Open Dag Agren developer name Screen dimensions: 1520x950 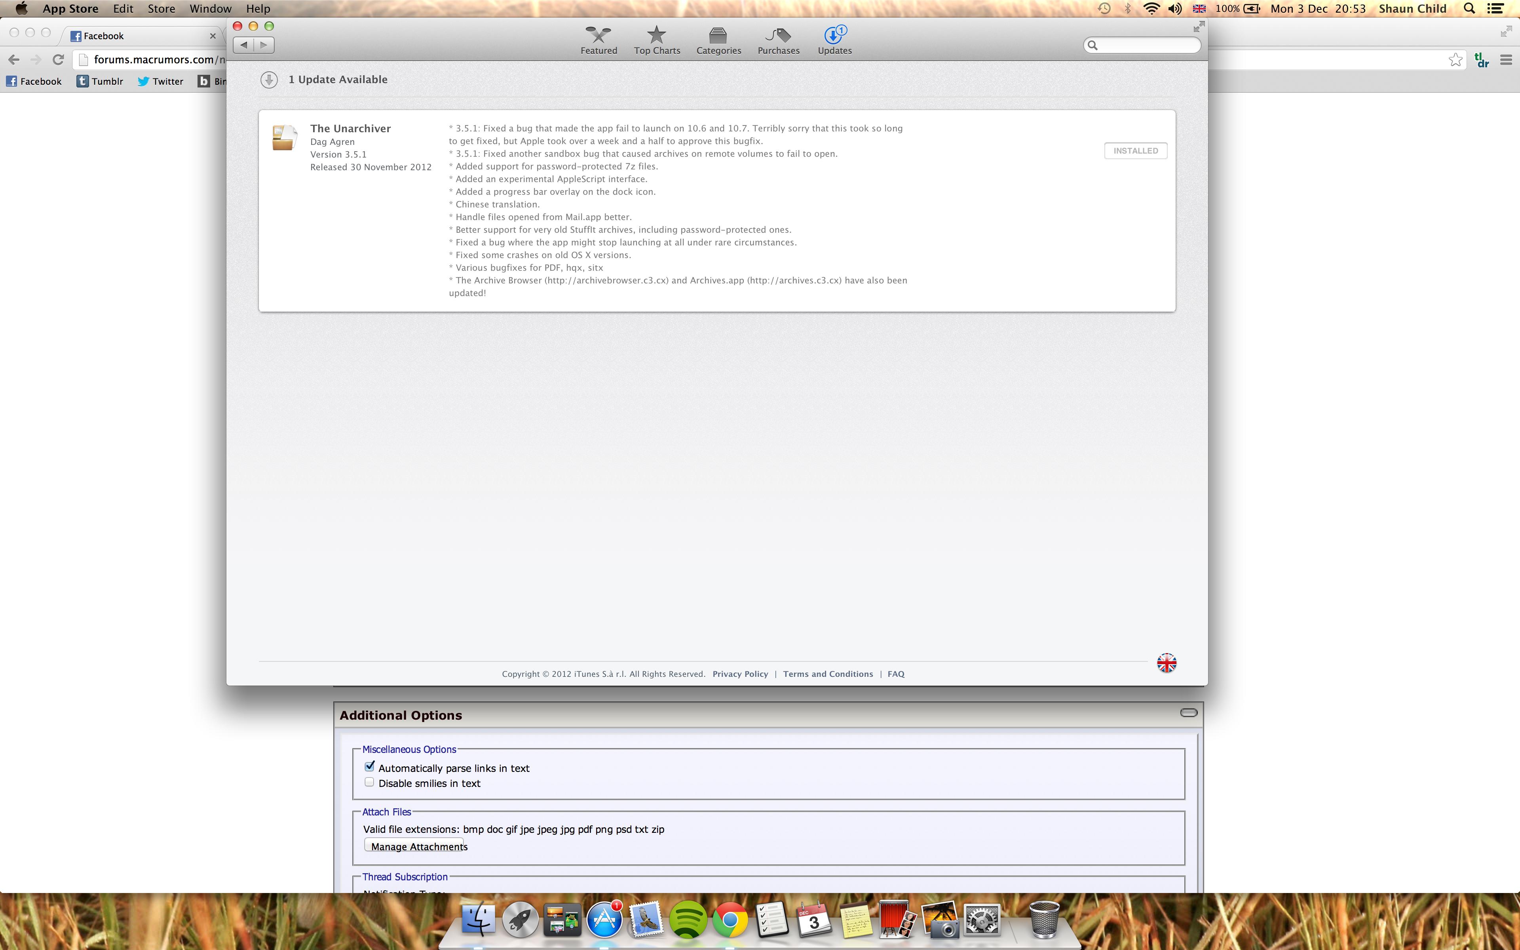(x=332, y=142)
